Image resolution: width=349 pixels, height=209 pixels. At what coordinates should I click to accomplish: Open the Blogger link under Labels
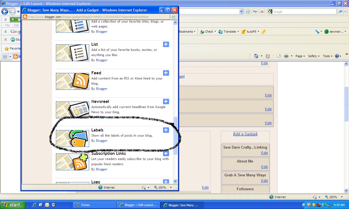(102, 141)
